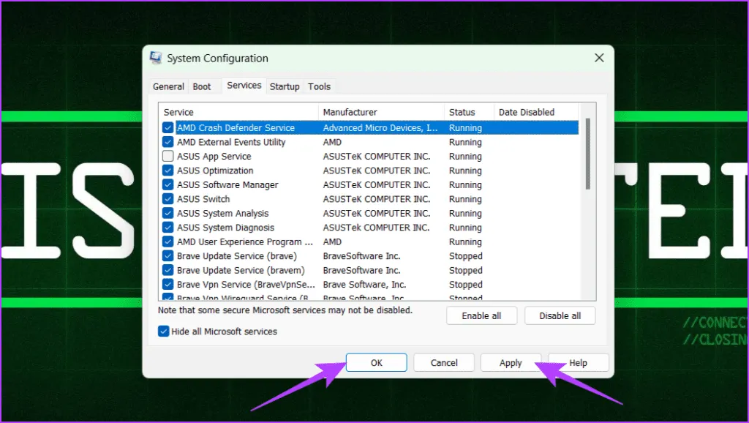Confirm with the OK button
The height and width of the screenshot is (423, 749).
click(x=376, y=363)
